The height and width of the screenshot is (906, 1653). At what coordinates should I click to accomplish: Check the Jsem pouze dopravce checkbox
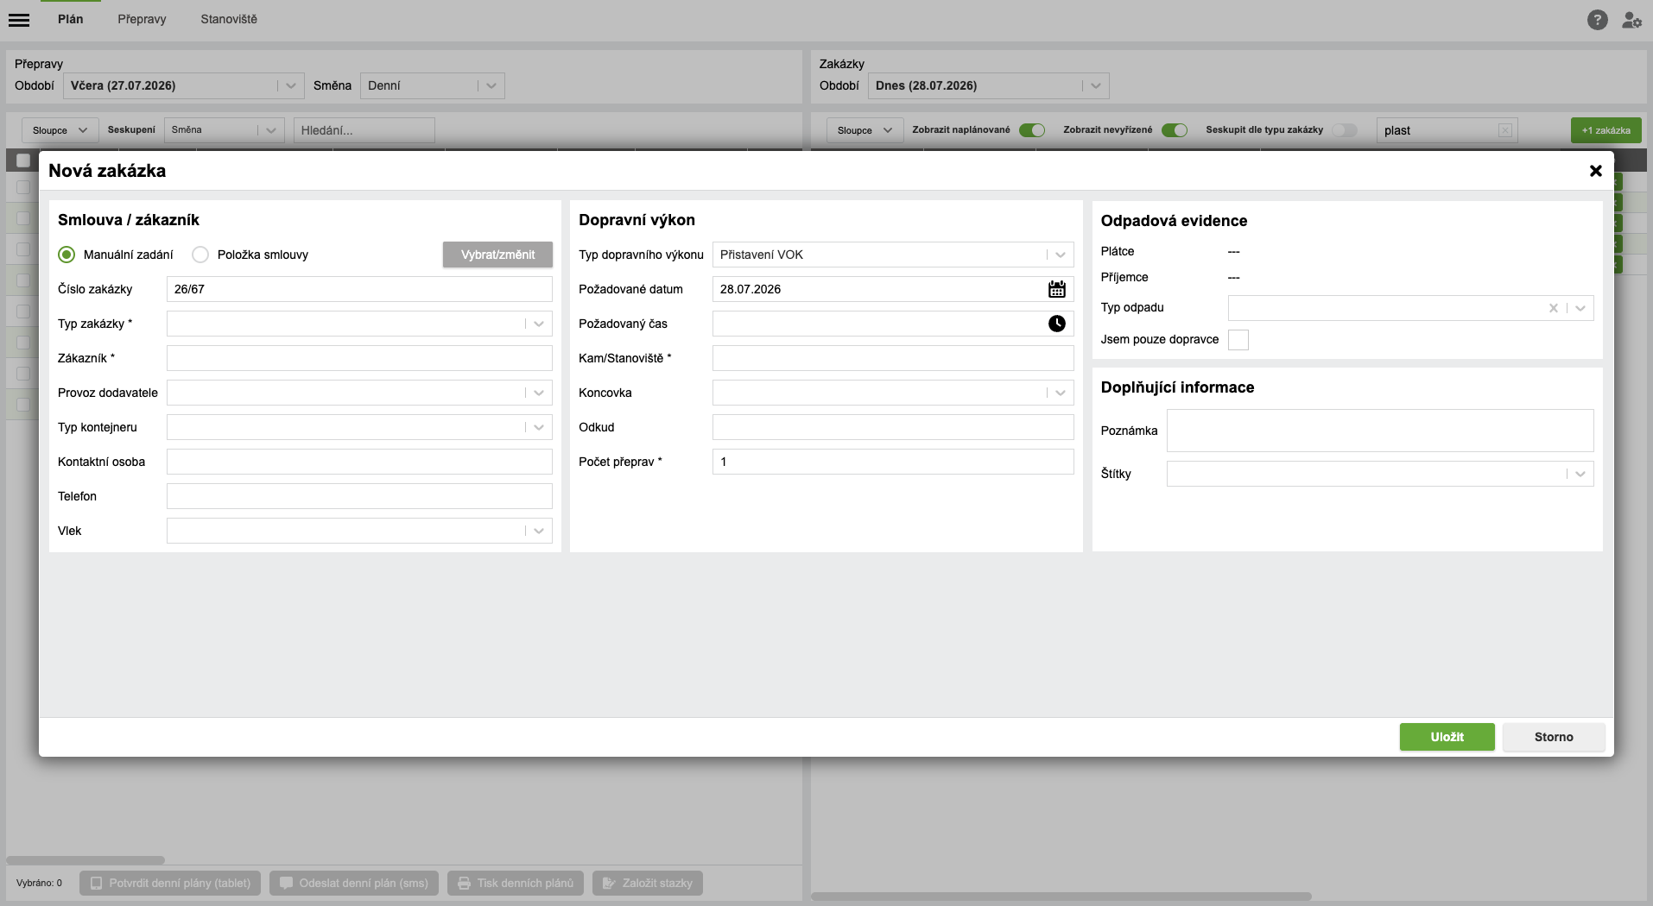[x=1238, y=340]
